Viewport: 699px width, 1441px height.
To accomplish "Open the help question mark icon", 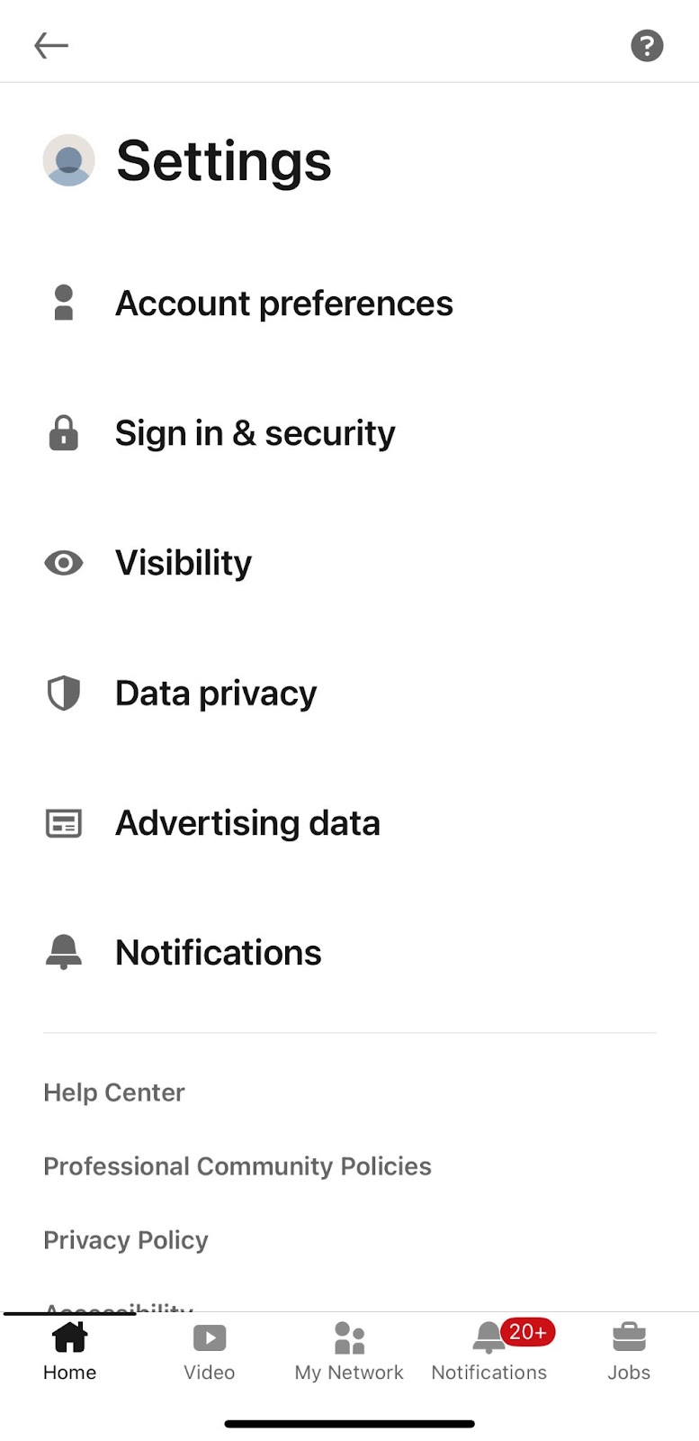I will pyautogui.click(x=647, y=45).
